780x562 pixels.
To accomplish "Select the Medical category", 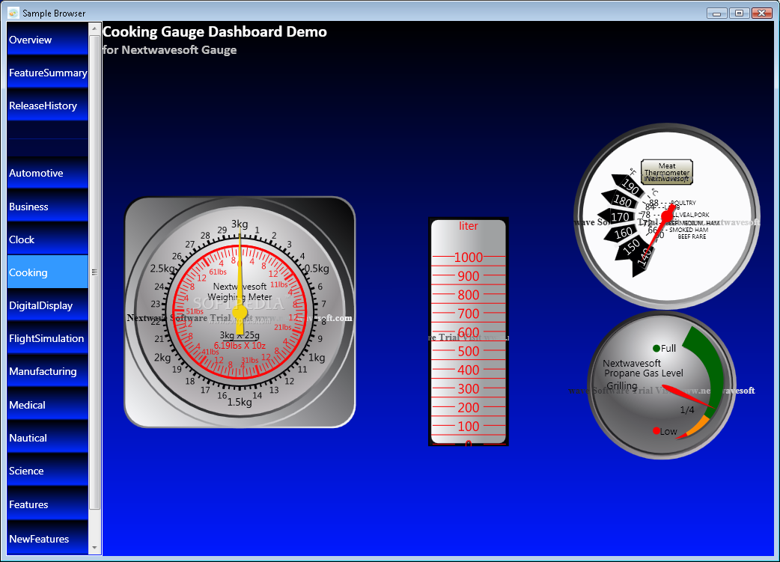I will pyautogui.click(x=48, y=405).
